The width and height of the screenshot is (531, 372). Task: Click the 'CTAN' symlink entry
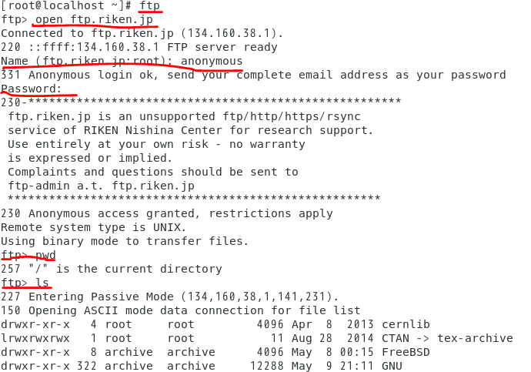[x=396, y=338]
